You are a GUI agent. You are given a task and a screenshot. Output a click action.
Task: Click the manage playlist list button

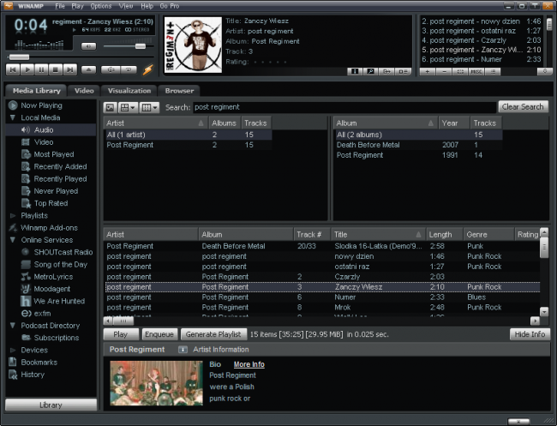pos(493,71)
